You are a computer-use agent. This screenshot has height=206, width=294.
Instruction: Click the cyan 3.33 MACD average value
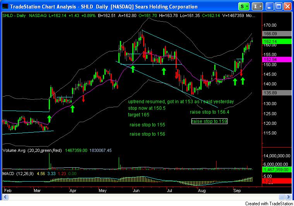click(51, 174)
